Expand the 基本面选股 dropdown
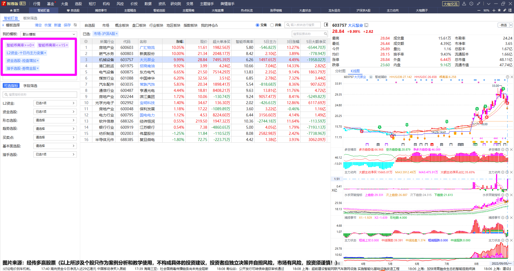This screenshot has width=514, height=271. (x=55, y=146)
